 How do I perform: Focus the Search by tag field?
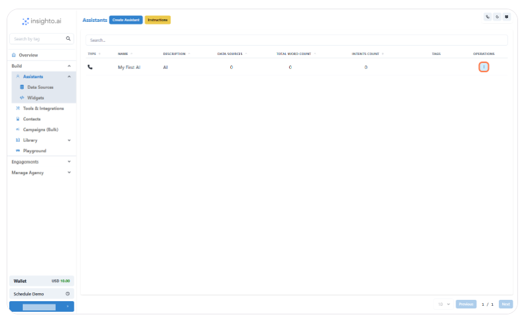[42, 38]
